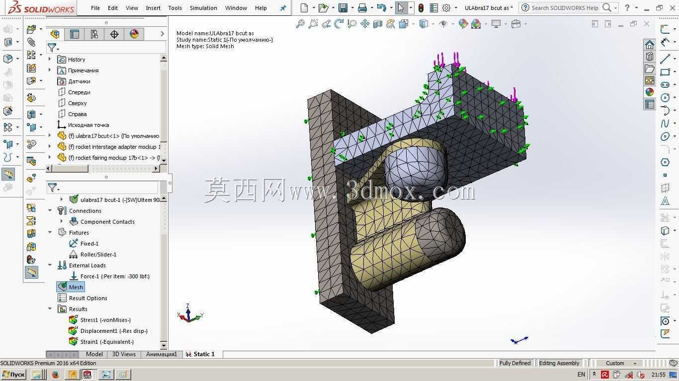Screen dimensions: 679x381
Task: Click Apply Scene icon
Action: coord(476,24)
